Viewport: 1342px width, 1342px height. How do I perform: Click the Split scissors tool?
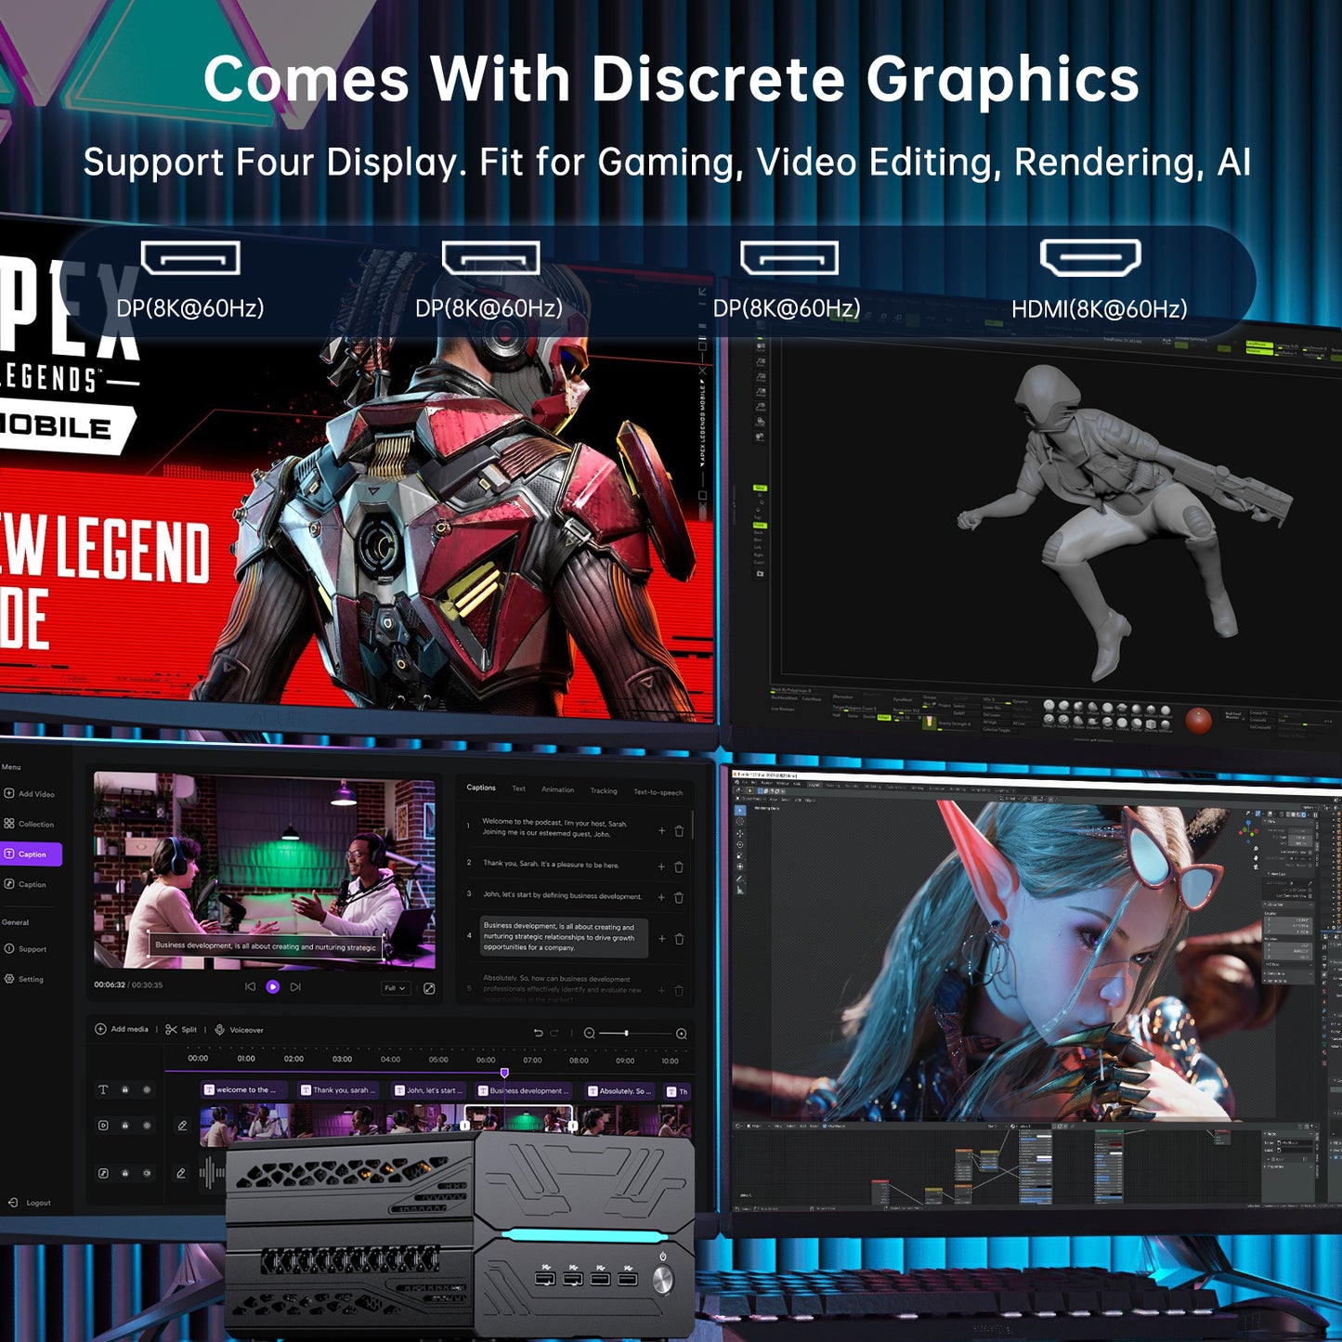[x=181, y=1029]
